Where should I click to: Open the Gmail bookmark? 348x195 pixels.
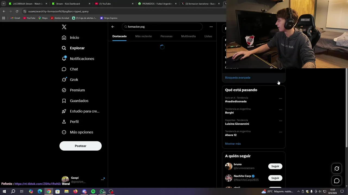[15, 18]
